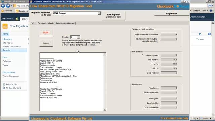215x121 pixels.
Task: Click the MB migrated value 1.426
Action: (x=169, y=60)
